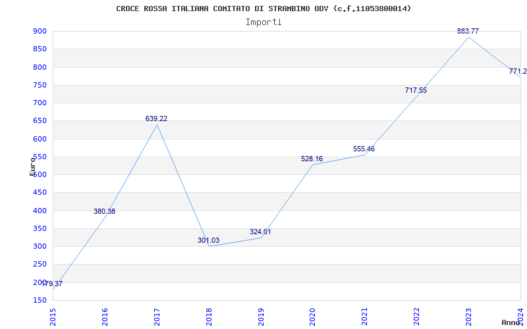This screenshot has width=527, height=329.
Task: Click the 850 y-axis tick label
Action: coord(40,49)
